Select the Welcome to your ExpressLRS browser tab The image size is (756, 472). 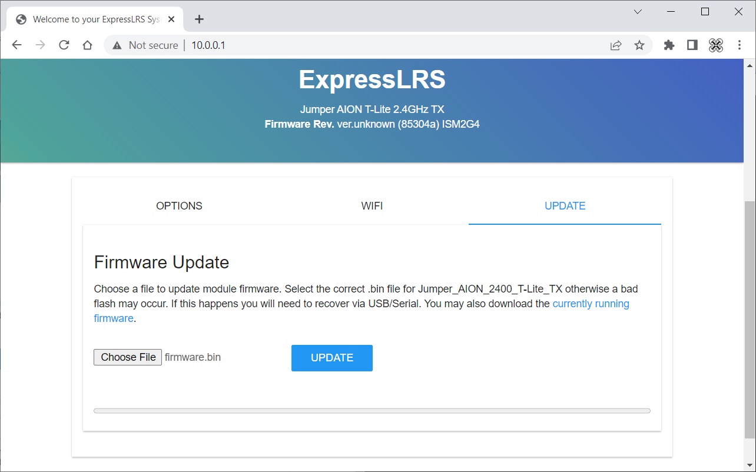(96, 19)
